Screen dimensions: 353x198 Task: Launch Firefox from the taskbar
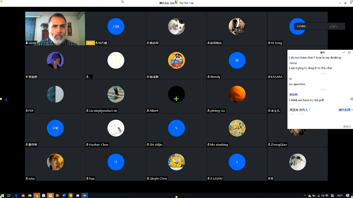pyautogui.click(x=23, y=195)
